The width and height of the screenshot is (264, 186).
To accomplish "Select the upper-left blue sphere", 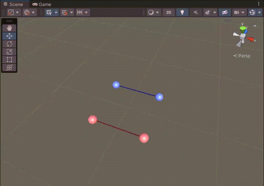I will (116, 85).
